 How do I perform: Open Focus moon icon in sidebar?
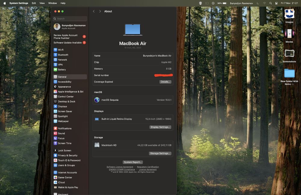(x=55, y=138)
